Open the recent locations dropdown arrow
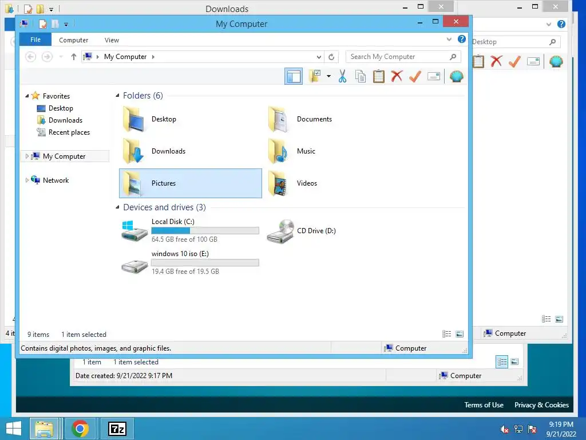Image resolution: width=586 pixels, height=440 pixels. coord(61,57)
